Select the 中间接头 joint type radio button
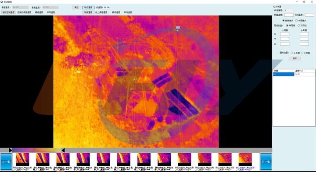This screenshot has width=316, height=172. 296,21
